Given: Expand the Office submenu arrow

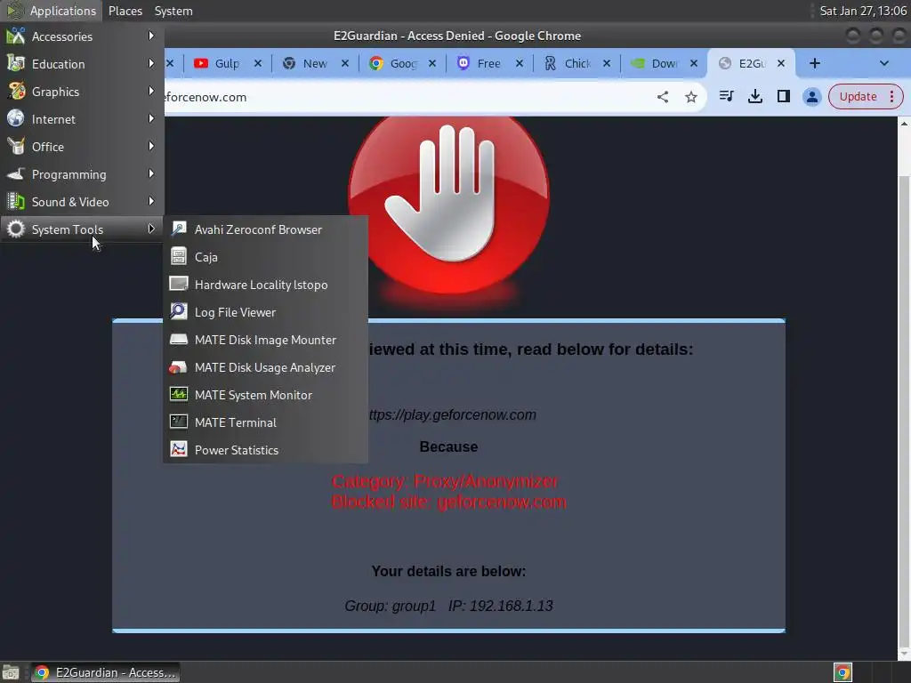Looking at the screenshot, I should click(151, 147).
